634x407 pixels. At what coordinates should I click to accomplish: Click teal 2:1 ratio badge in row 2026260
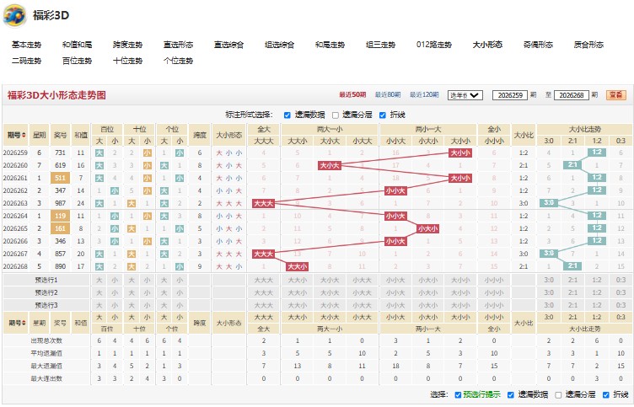pos(572,165)
